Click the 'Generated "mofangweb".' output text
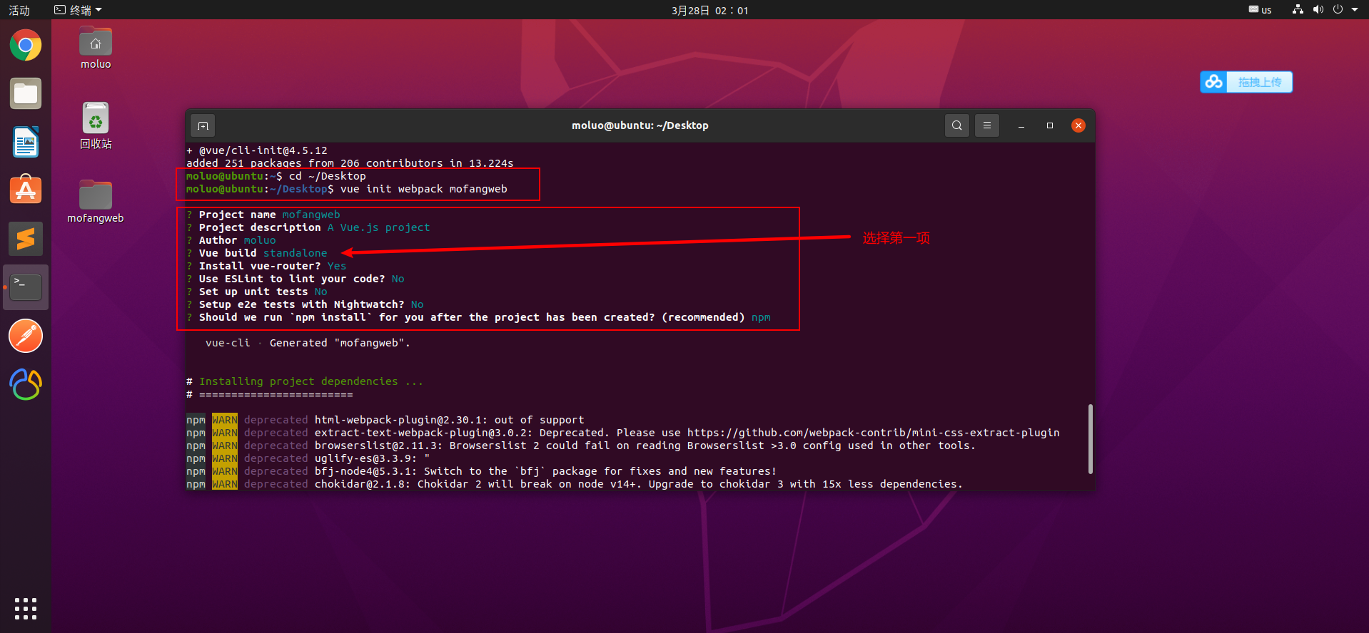The image size is (1369, 633). click(x=340, y=343)
